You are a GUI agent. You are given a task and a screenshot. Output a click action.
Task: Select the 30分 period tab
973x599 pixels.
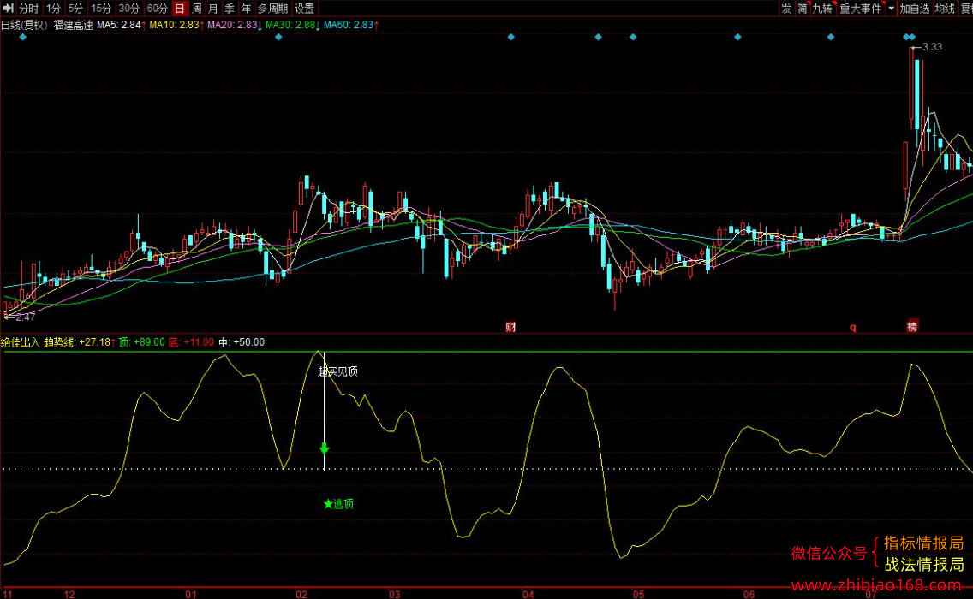coord(128,8)
